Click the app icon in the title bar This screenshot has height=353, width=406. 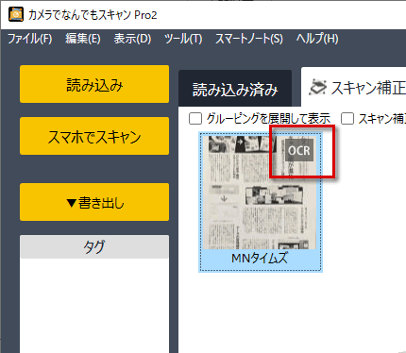[x=16, y=14]
